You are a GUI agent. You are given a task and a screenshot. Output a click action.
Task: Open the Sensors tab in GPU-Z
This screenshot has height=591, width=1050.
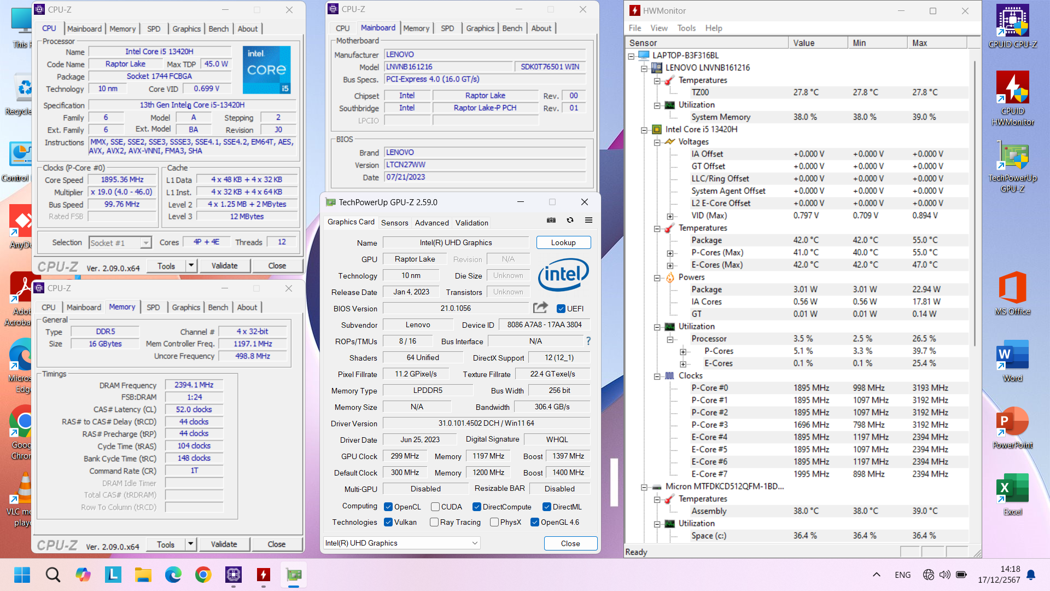(x=395, y=223)
